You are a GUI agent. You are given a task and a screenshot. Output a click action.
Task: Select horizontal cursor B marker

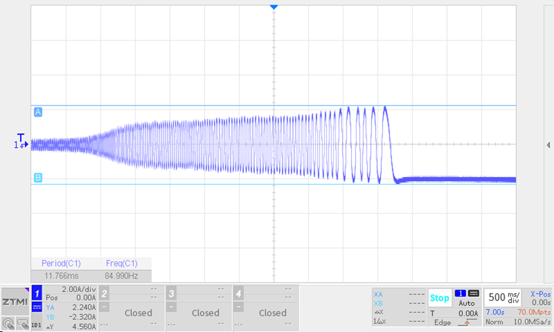[x=38, y=177]
